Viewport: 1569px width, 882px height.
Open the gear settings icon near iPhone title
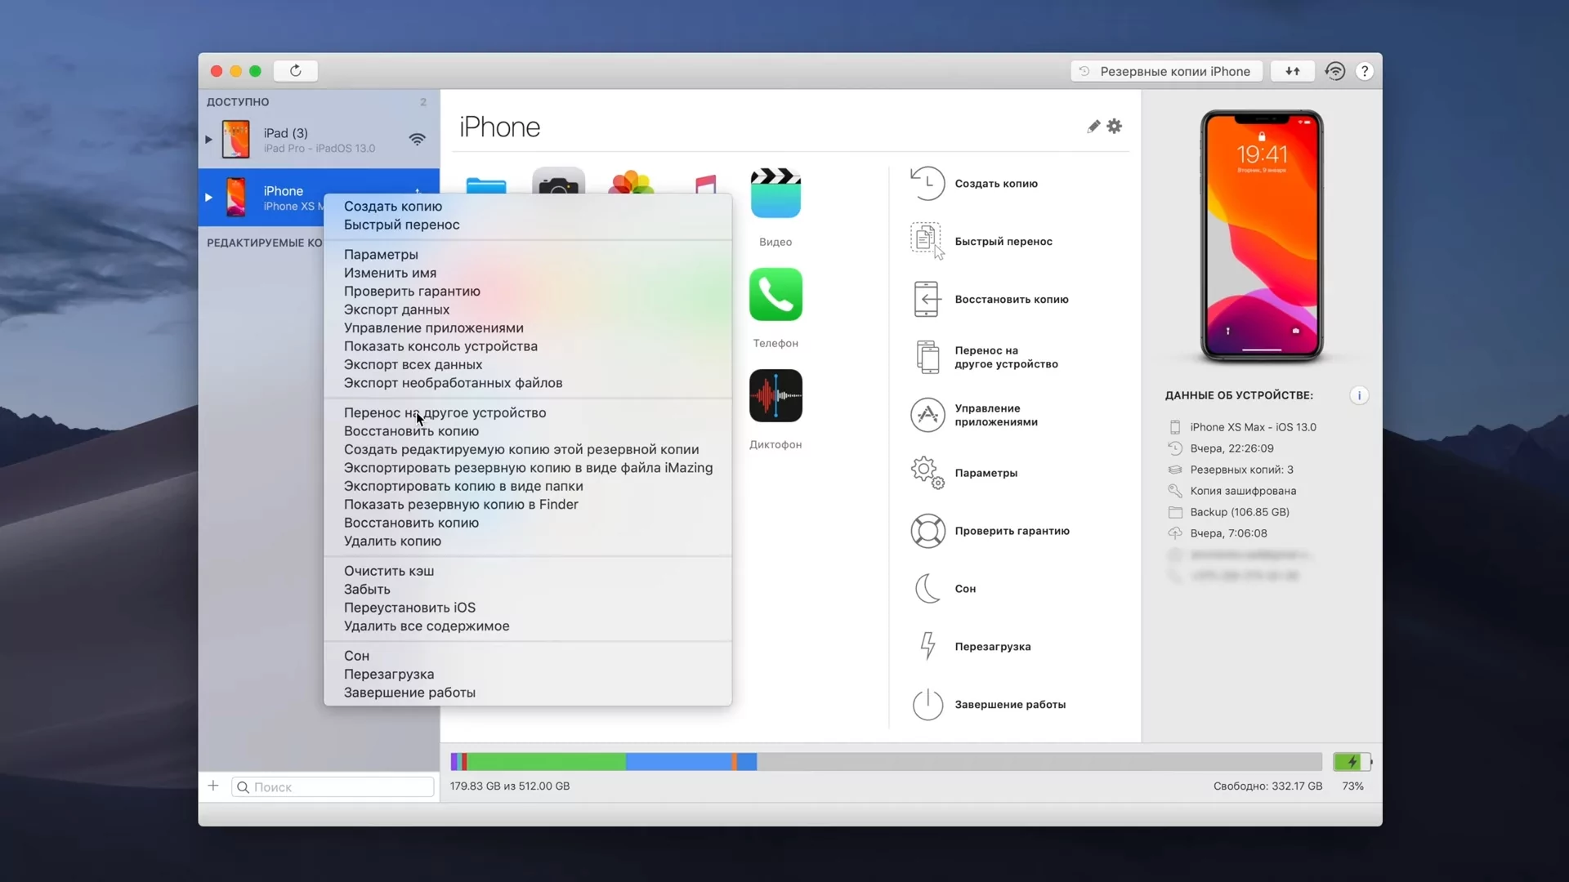[1115, 126]
